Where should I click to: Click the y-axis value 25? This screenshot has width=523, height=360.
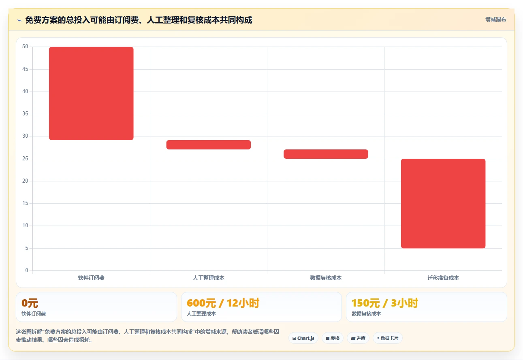(x=25, y=159)
